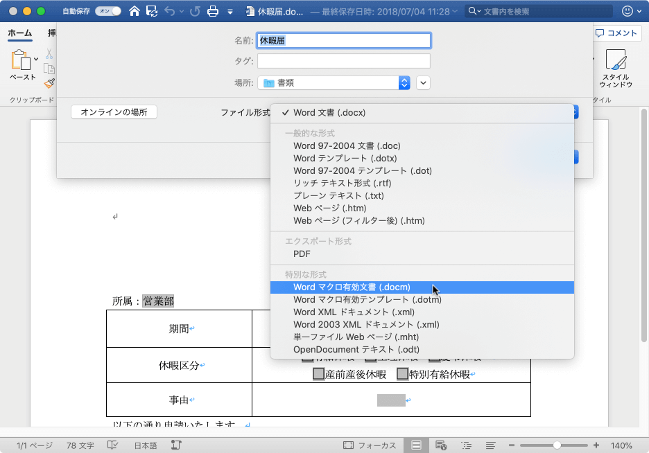Viewport: 649px width, 453px height.
Task: Click the proofing spell-check icon
Action: (112, 445)
